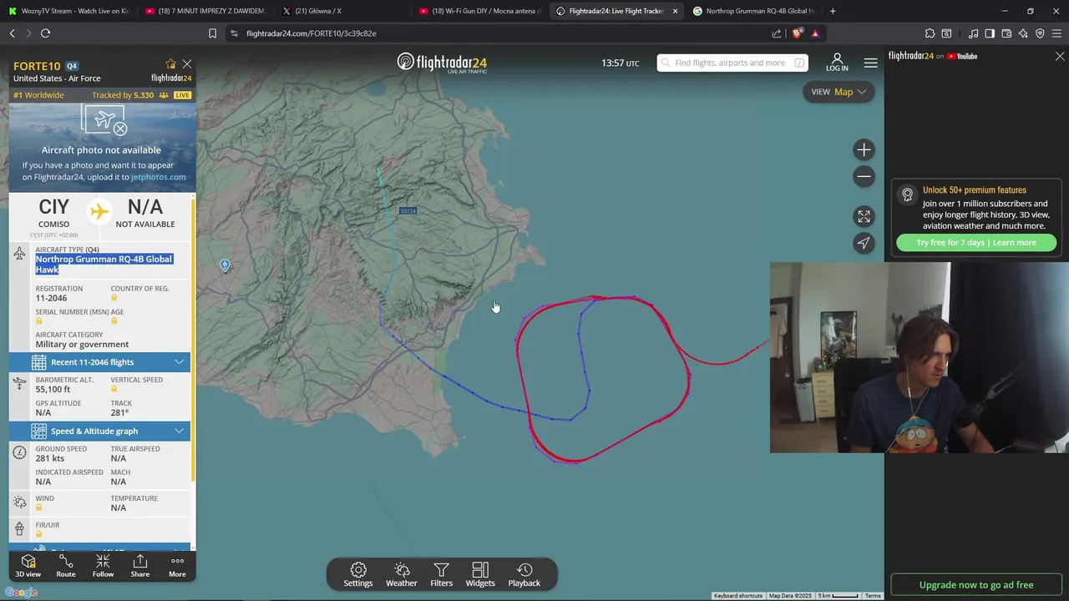Switch to Northrop Grumman RQ-4B tab
This screenshot has width=1069, height=601.
click(x=753, y=11)
